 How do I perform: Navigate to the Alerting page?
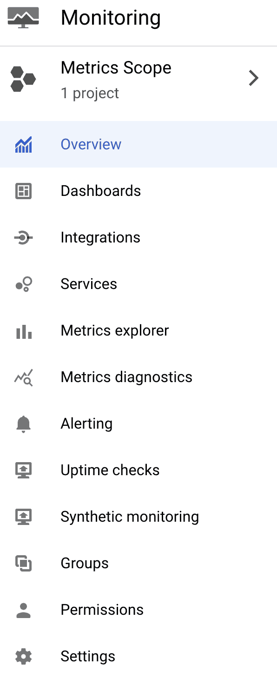[86, 424]
